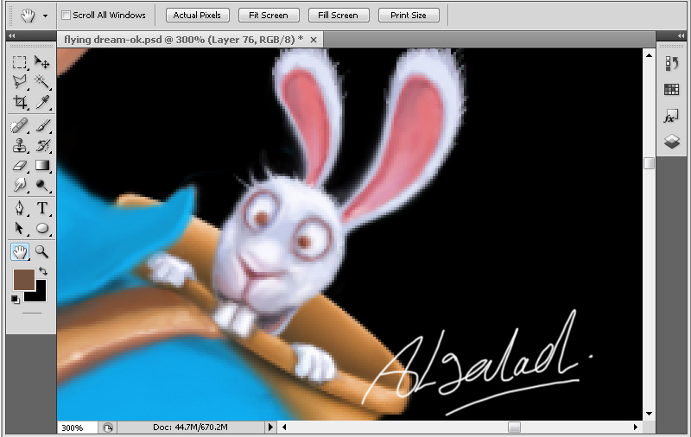691x437 pixels.
Task: Enable Scroll All Windows checkbox
Action: click(67, 15)
